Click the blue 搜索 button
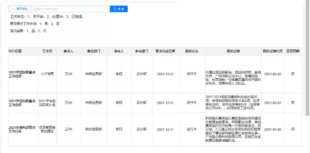 pyautogui.click(x=119, y=9)
